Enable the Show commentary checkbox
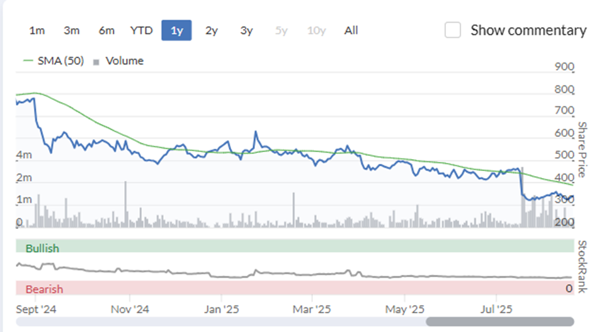The image size is (592, 332). coord(452,30)
